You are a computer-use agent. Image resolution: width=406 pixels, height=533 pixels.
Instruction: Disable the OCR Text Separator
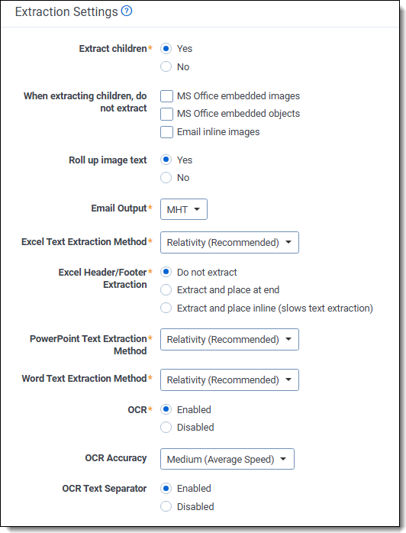(x=166, y=506)
